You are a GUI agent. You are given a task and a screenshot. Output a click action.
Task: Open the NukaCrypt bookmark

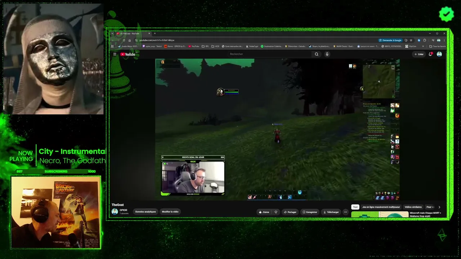point(252,46)
